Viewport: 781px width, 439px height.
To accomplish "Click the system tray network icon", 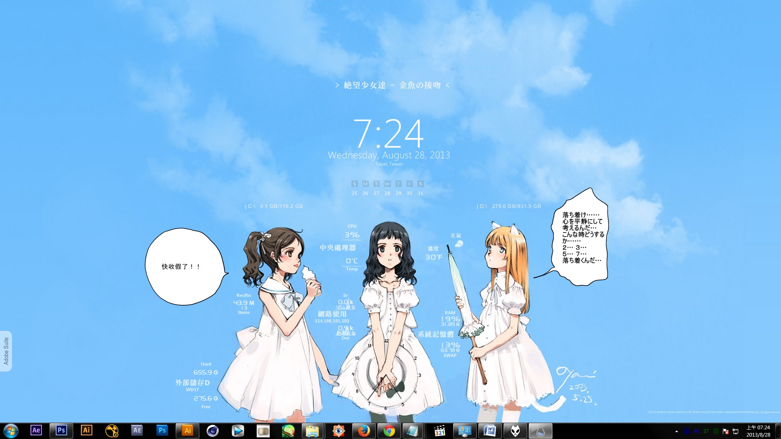I will click(735, 431).
